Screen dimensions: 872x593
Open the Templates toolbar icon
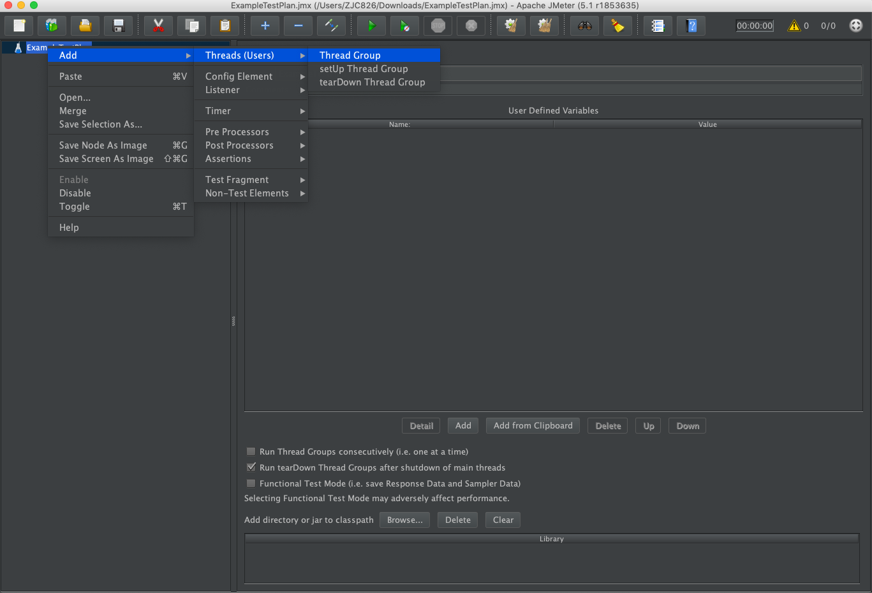[x=52, y=26]
